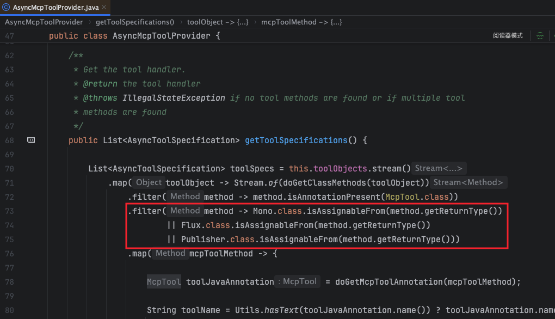Click the gutter comment icon on line 68
555x319 pixels.
point(31,140)
